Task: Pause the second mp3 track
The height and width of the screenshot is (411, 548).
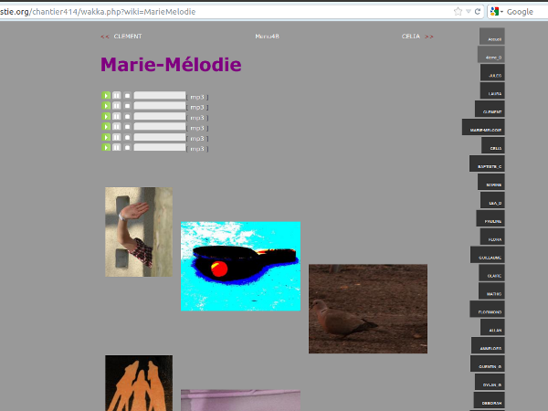Action: click(x=117, y=106)
